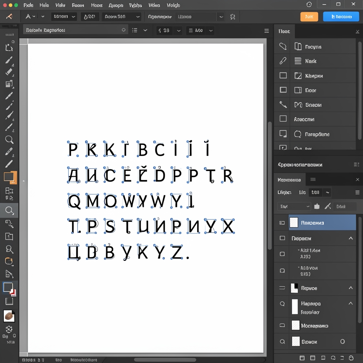The width and height of the screenshot is (363, 363).
Task: Toggle the square checkbox in Авесслиi row
Action: point(283,119)
